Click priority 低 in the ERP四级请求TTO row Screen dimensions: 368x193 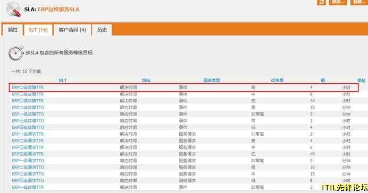(x=253, y=181)
